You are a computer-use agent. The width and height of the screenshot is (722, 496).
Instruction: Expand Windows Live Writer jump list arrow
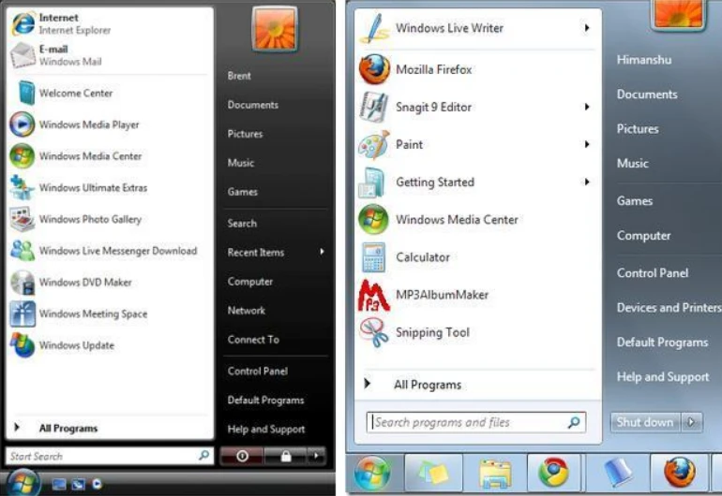pyautogui.click(x=587, y=28)
